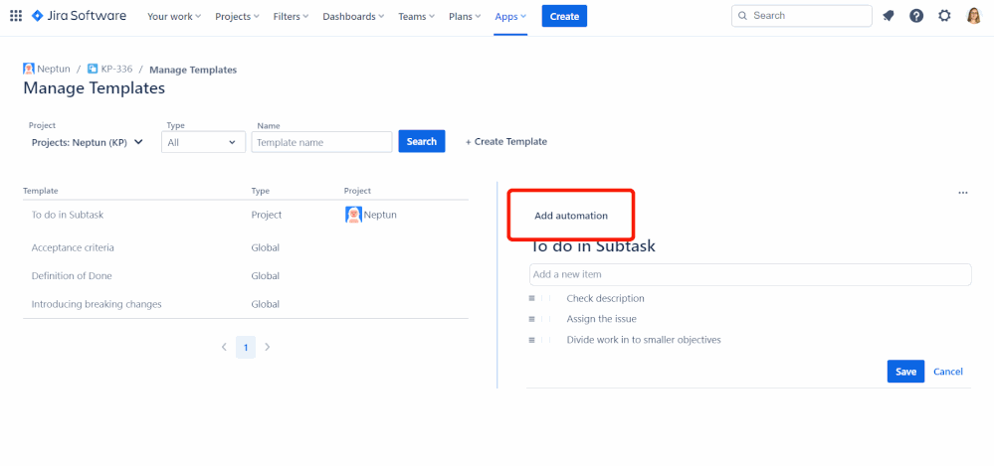Viewport: 994px width, 466px height.
Task: Click the Neptun project avatar in breadcrumb
Action: pos(29,69)
